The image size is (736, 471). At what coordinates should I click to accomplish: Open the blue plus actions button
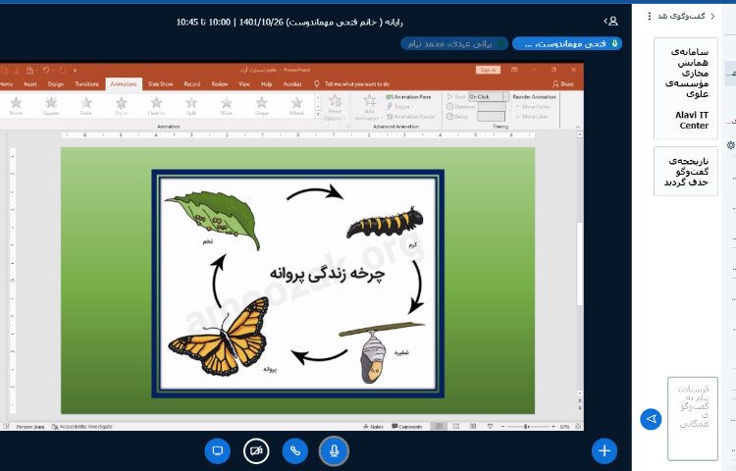pos(605,450)
